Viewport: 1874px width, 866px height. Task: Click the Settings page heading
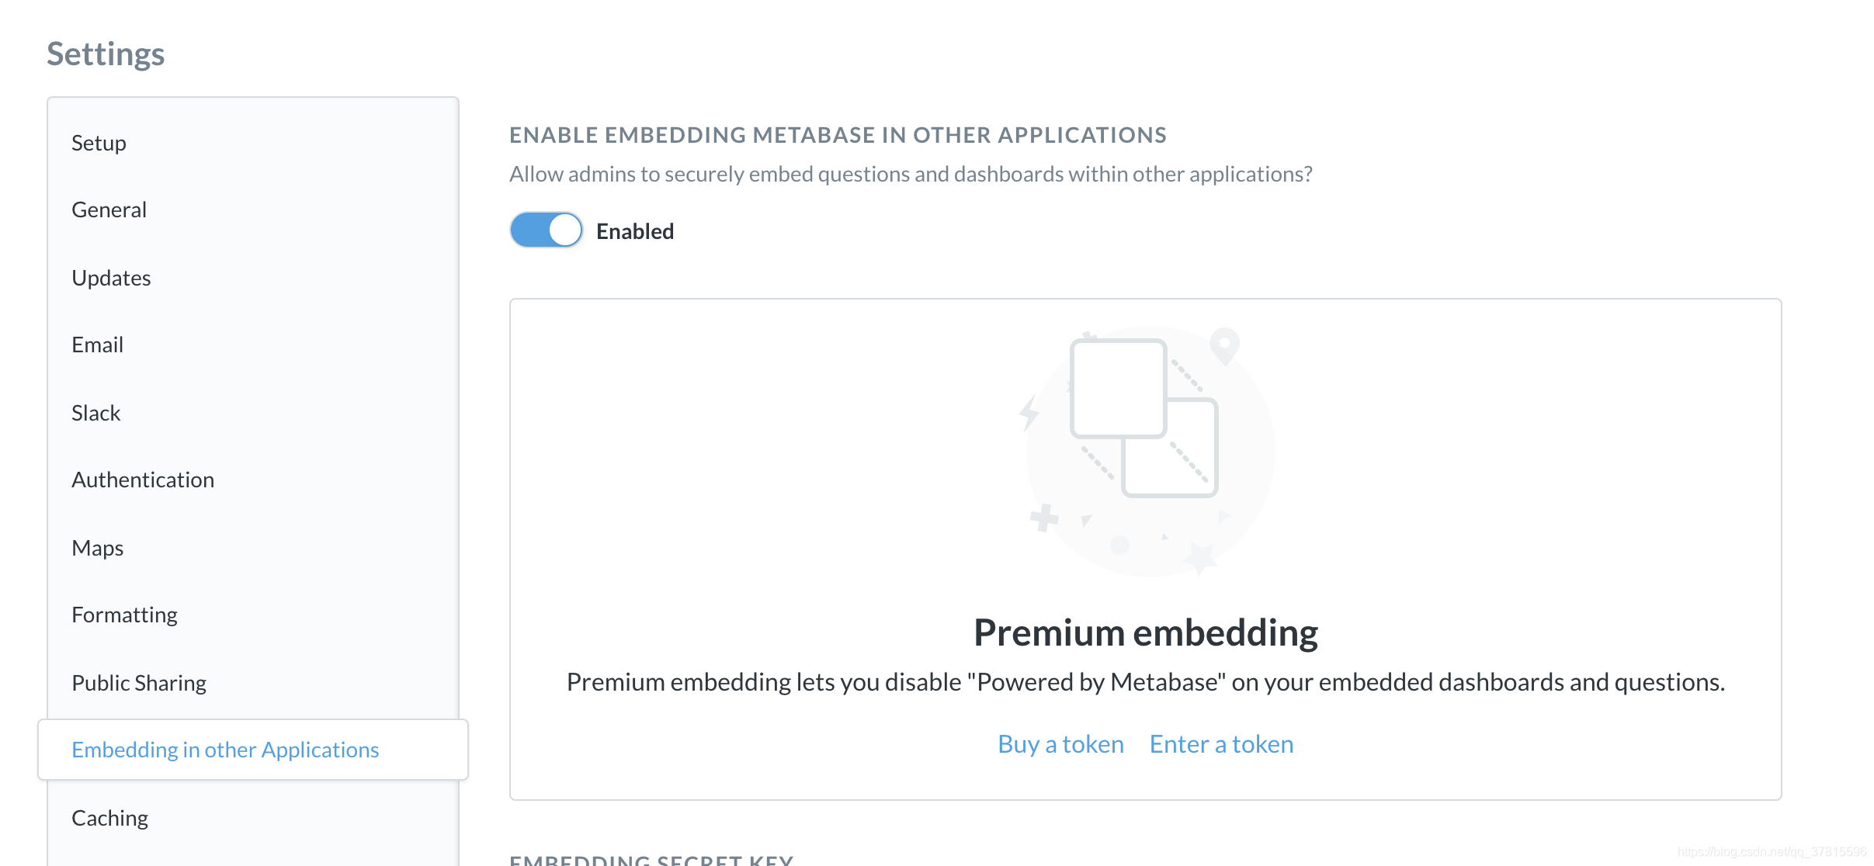[x=106, y=53]
